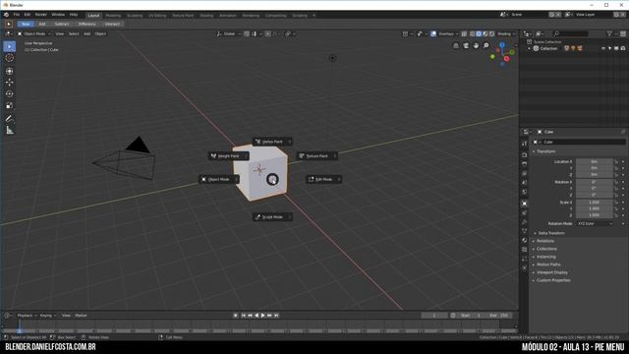The width and height of the screenshot is (629, 354).
Task: Select the Measure ruler tool
Action: click(10, 130)
